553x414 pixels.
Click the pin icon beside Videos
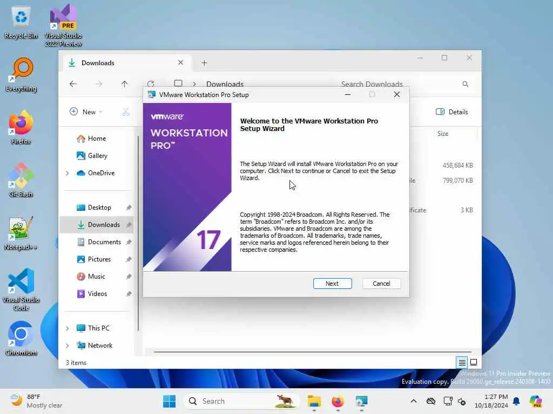[x=129, y=294]
